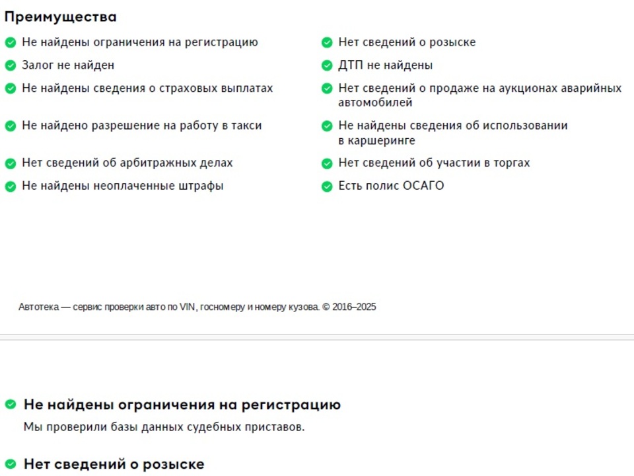This screenshot has height=476, width=634.
Task: Click check icon beside 'Нет сведений об арбитражных делах'
Action: pos(11,163)
